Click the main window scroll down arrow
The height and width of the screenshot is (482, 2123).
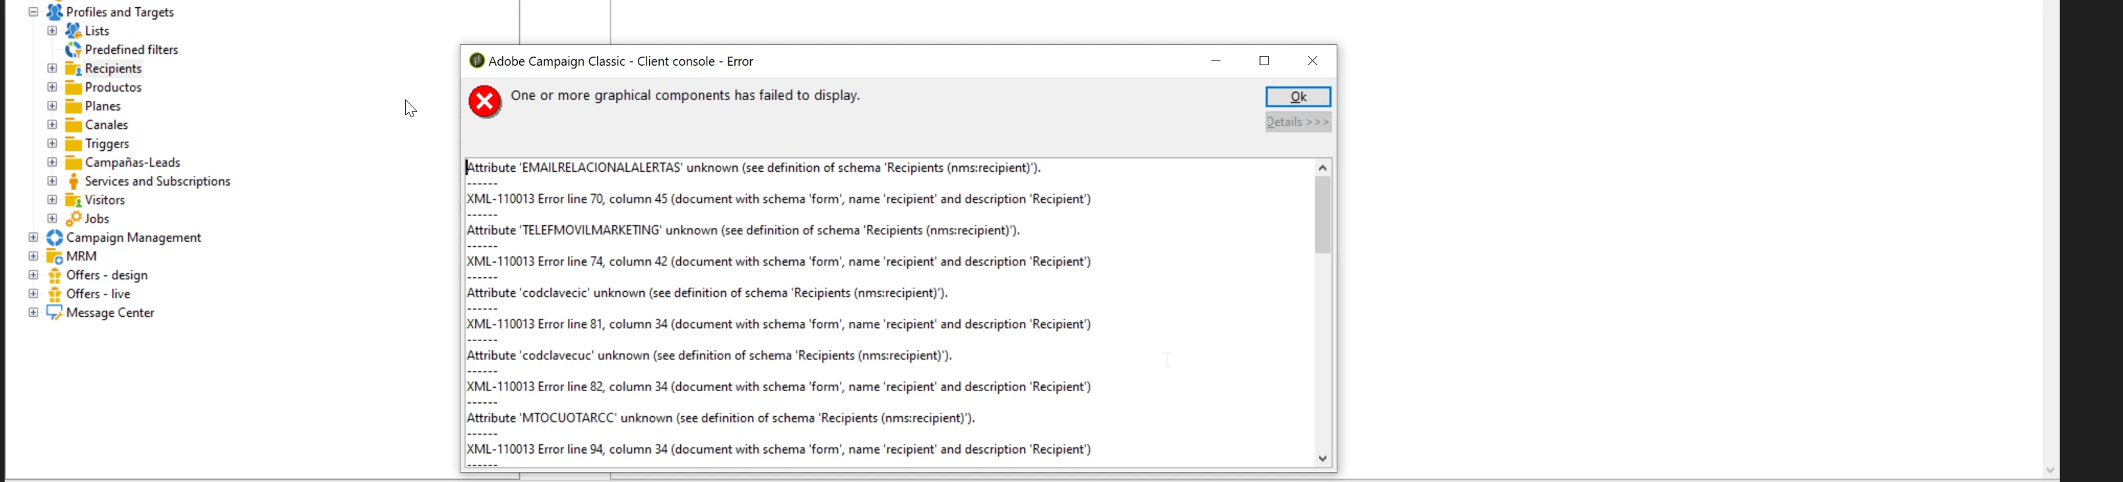[x=2050, y=471]
